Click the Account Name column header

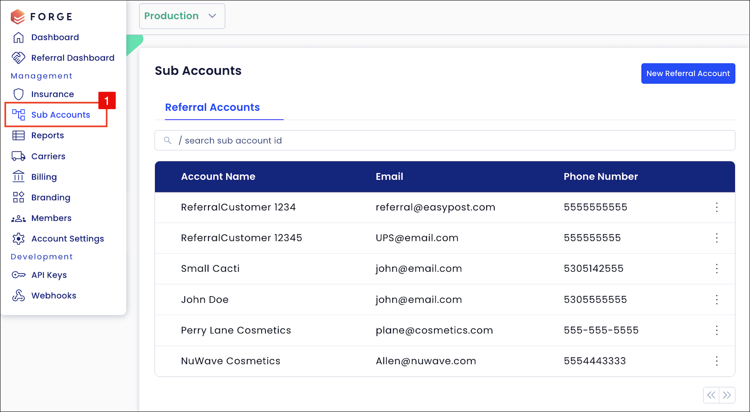[218, 176]
